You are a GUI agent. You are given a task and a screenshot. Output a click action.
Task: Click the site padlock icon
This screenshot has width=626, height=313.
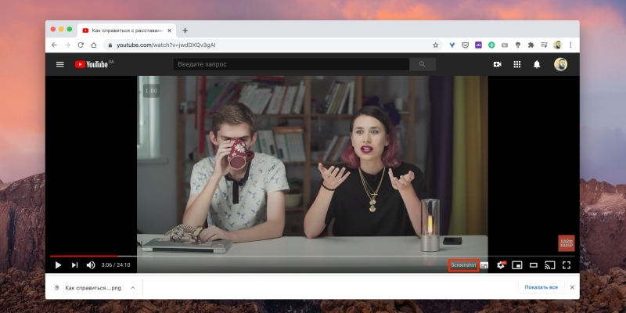click(110, 45)
